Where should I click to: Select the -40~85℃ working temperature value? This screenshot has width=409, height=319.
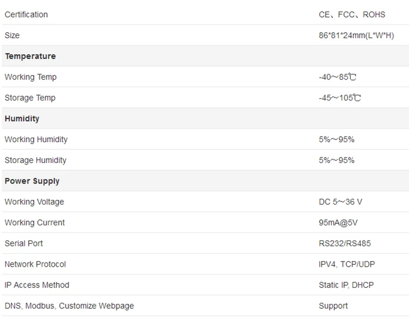click(x=337, y=77)
